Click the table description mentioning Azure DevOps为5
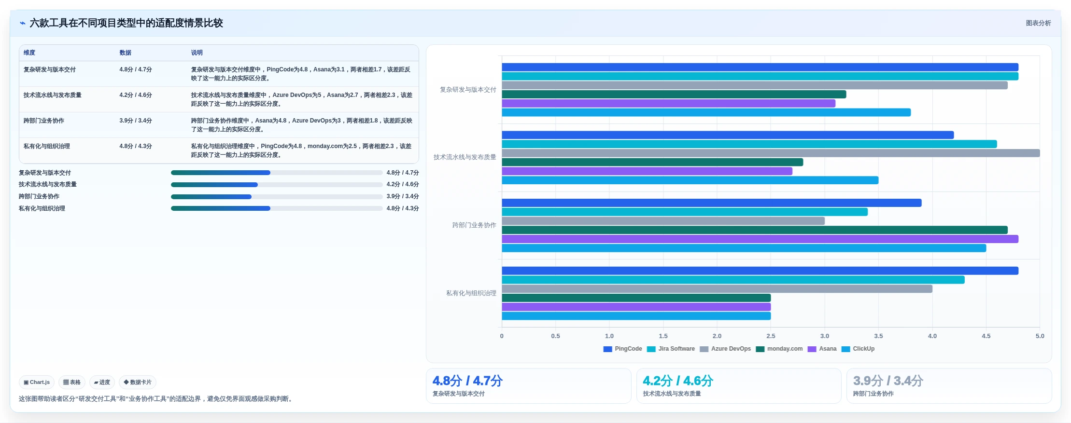 (x=301, y=99)
